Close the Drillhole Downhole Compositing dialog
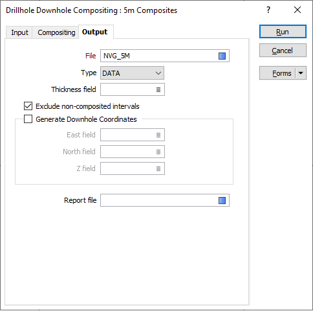Screen dimensions: 313x311 click(x=297, y=10)
